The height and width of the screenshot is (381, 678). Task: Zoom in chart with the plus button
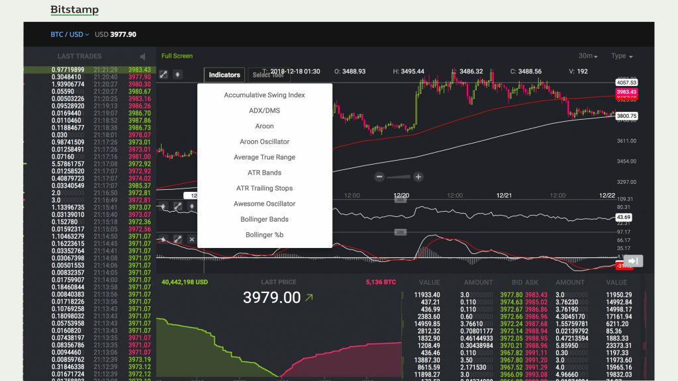click(418, 177)
